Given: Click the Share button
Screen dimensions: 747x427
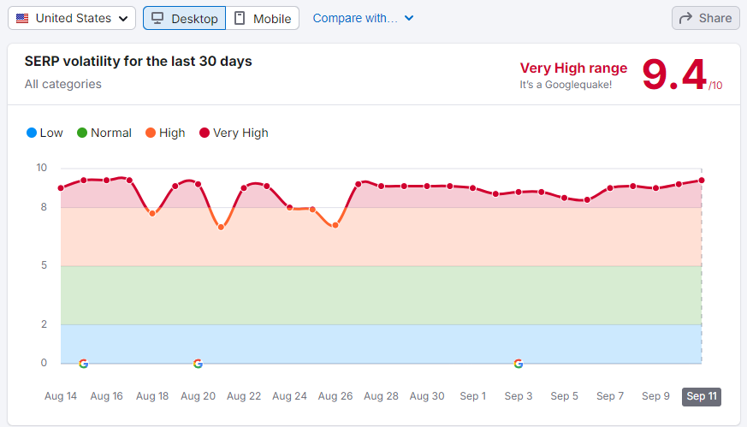Looking at the screenshot, I should pyautogui.click(x=706, y=18).
